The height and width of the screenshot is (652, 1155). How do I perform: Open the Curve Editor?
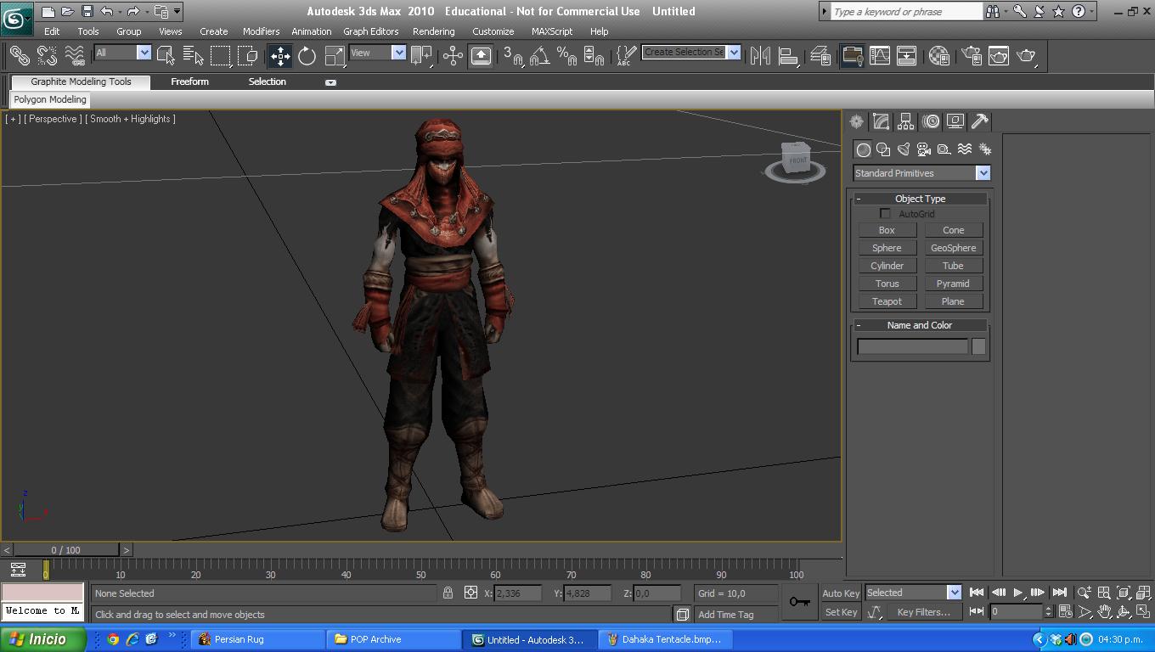(x=880, y=56)
